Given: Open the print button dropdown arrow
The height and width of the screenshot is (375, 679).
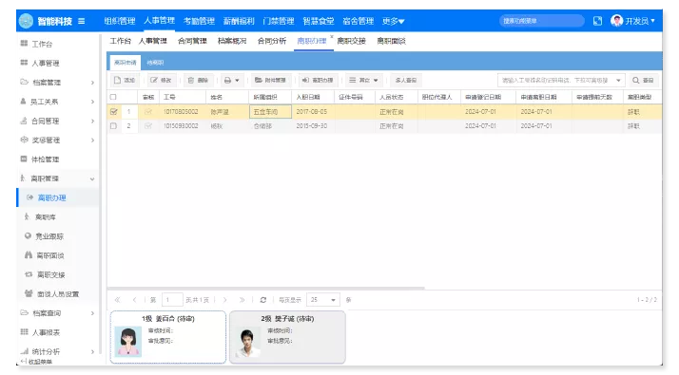Looking at the screenshot, I should pyautogui.click(x=237, y=81).
